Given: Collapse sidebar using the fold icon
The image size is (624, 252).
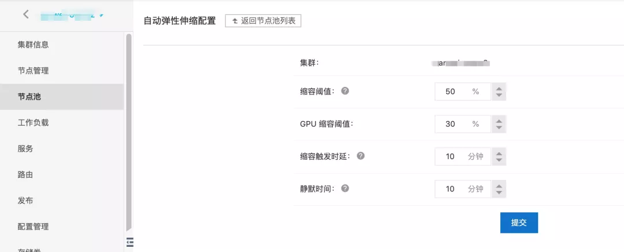Looking at the screenshot, I should tap(130, 241).
